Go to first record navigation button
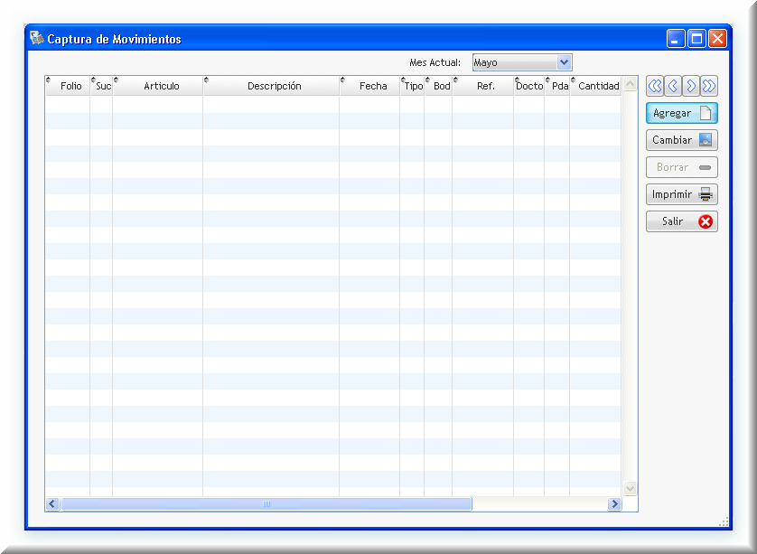Viewport: 757px width, 554px height. 655,86
